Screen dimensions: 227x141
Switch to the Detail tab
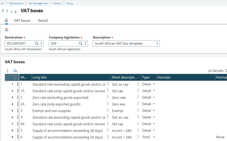(x=43, y=20)
